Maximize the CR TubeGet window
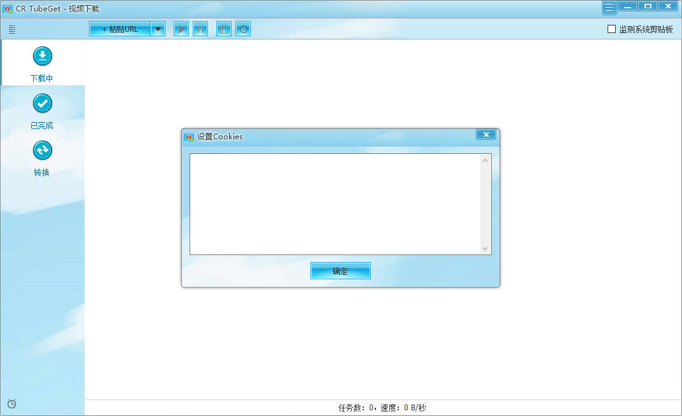This screenshot has width=682, height=416. pos(648,6)
